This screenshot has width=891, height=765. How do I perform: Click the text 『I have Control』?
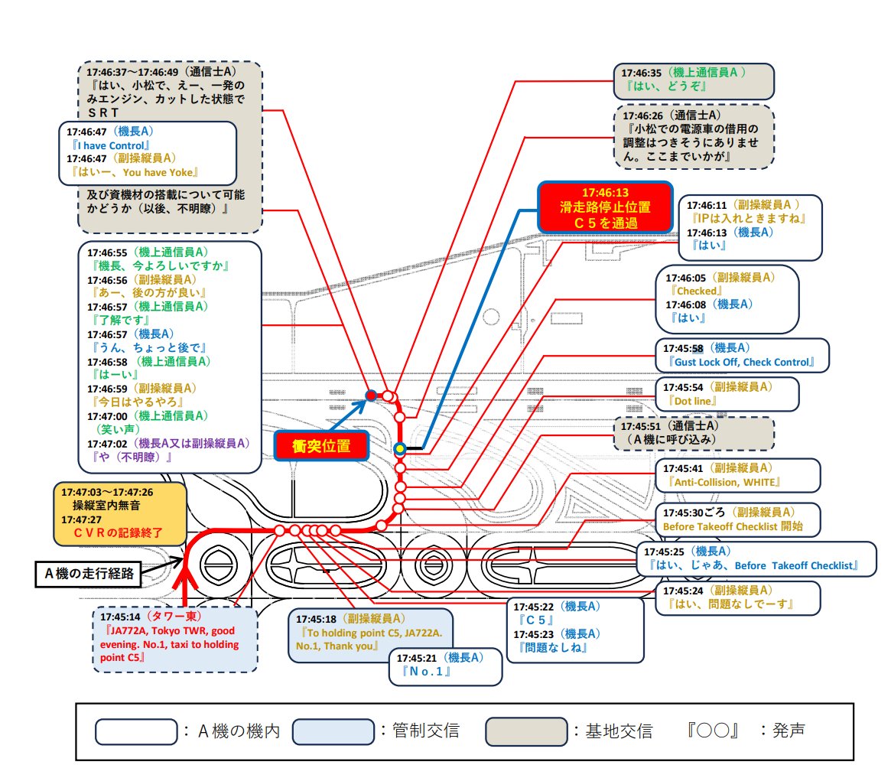click(110, 145)
